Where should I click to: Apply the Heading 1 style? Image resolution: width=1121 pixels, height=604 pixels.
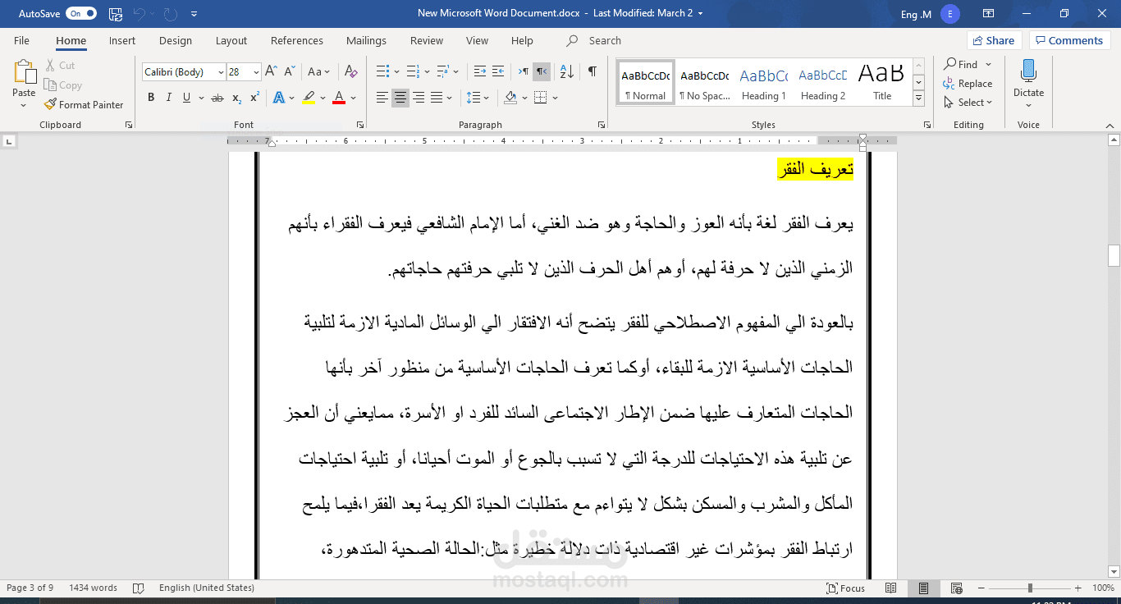[764, 82]
